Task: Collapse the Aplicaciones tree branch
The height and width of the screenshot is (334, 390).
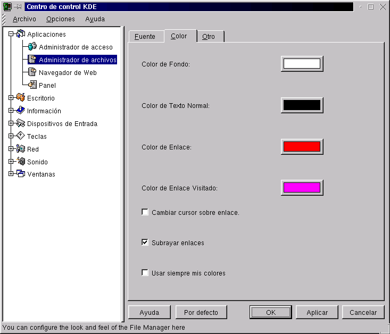Action: click(11, 34)
